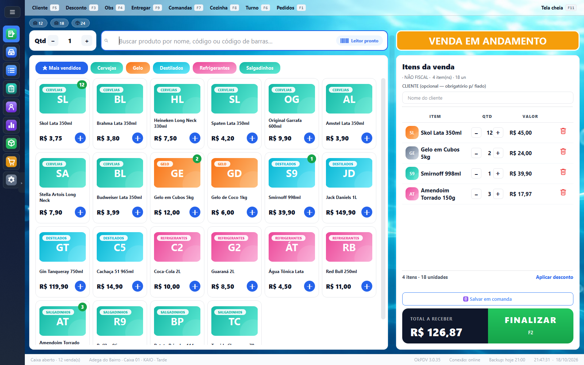Screen dimensions: 584x365
Task: Open the Desconto menu item
Action: pos(82,8)
